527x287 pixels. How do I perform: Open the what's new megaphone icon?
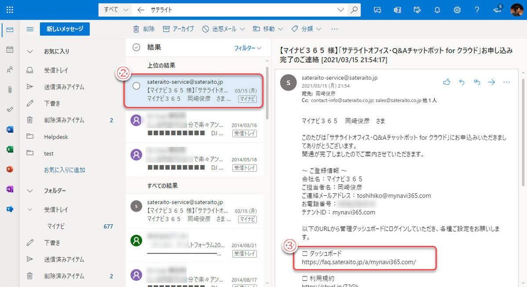coord(498,10)
